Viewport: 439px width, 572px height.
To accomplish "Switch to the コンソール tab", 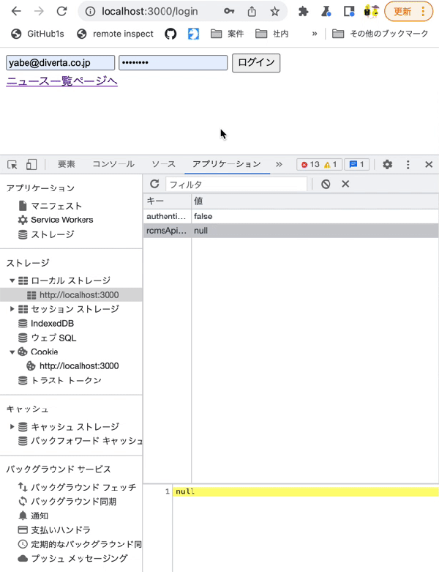I will [x=113, y=164].
